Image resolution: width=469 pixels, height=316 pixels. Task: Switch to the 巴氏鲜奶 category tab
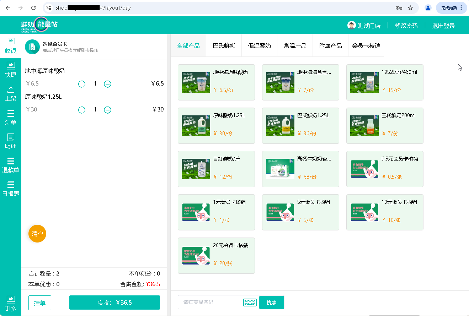[x=224, y=46]
